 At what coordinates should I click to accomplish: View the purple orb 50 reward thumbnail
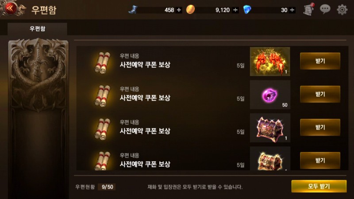click(270, 95)
